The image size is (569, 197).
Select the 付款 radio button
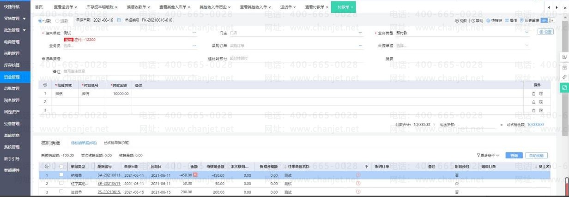(40, 21)
